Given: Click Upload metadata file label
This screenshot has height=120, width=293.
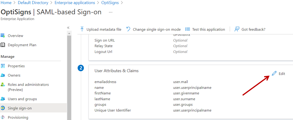Looking at the screenshot, I should [x=104, y=29].
